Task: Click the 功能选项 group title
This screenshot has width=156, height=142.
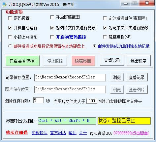Action: coord(14,12)
